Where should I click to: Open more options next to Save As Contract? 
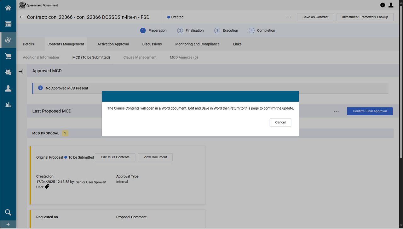point(289,17)
